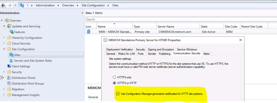Collapse the Updates and Servicing node
The width and height of the screenshot is (277, 103).
[x=4, y=26]
